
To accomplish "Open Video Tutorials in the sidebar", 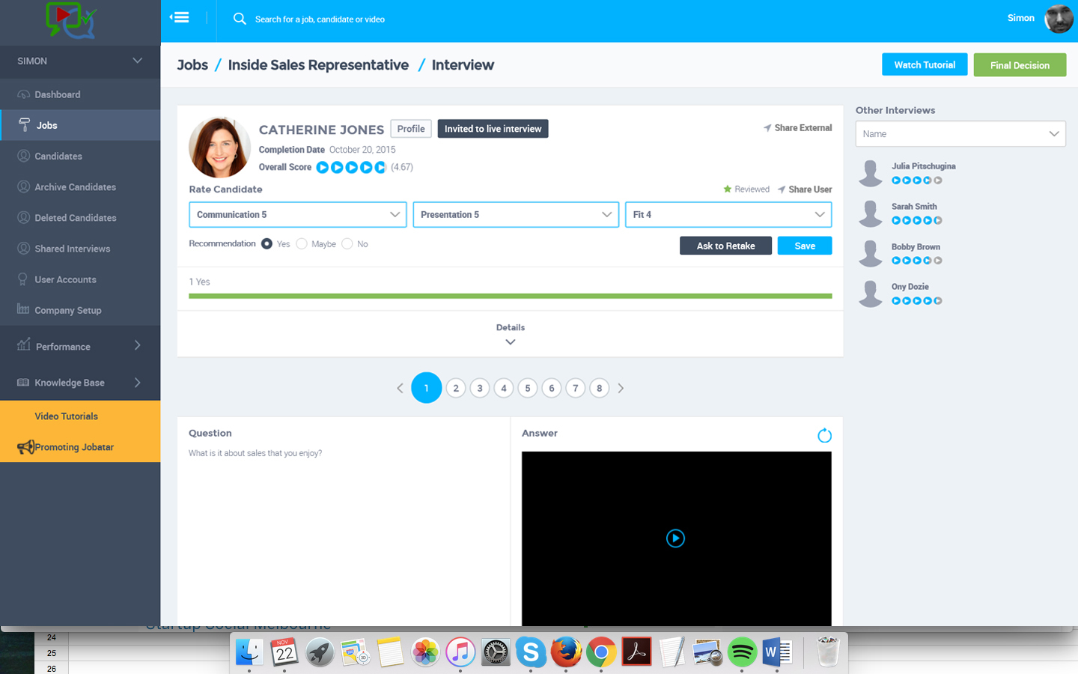I will (66, 416).
